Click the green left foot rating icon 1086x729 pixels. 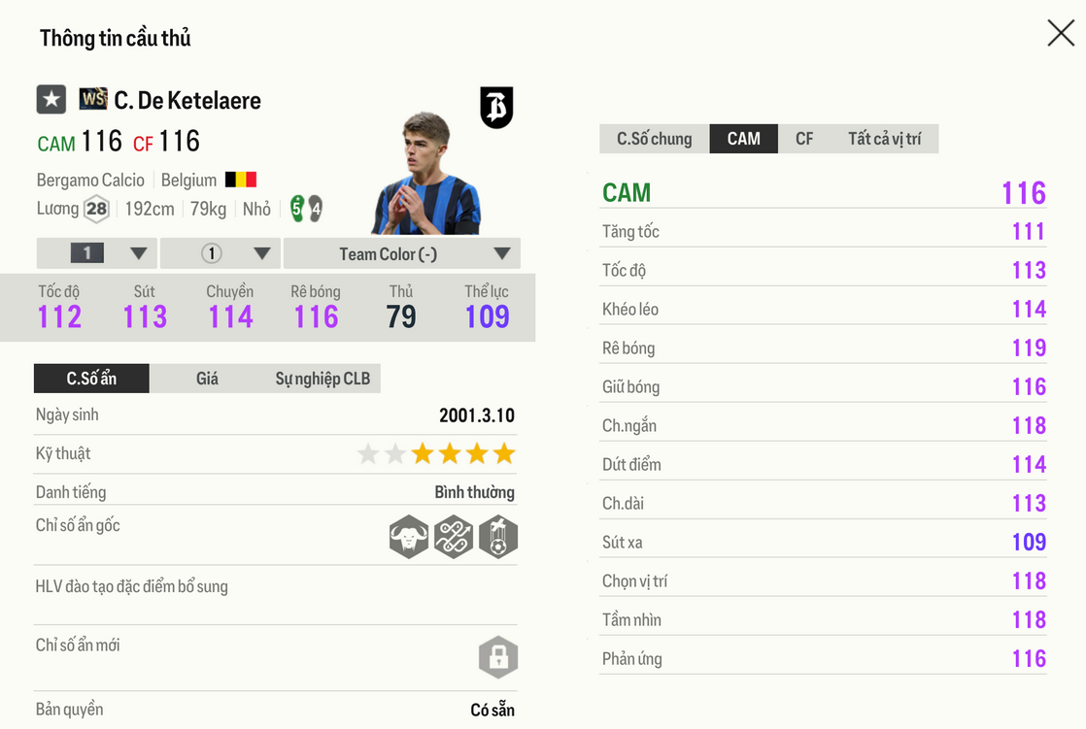[x=297, y=209]
